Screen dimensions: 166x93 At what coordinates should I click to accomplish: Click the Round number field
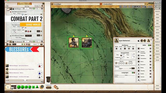[38, 44]
